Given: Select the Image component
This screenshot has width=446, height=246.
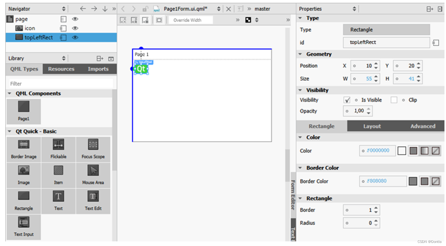Looking at the screenshot, I should [24, 175].
